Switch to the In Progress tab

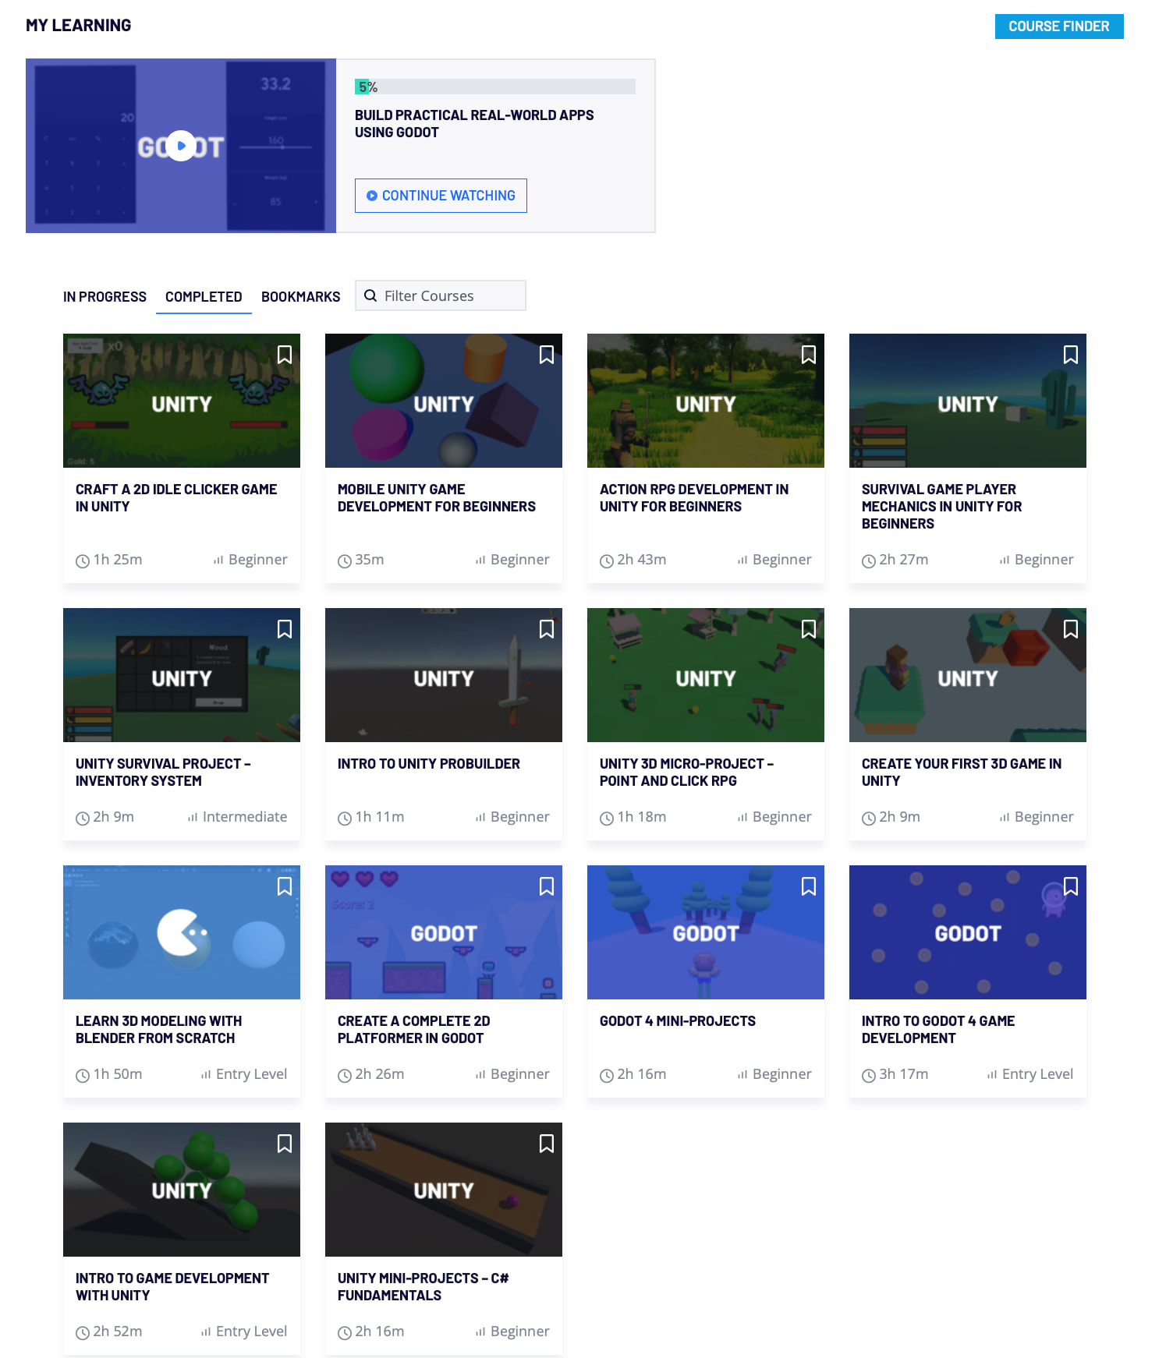105,297
